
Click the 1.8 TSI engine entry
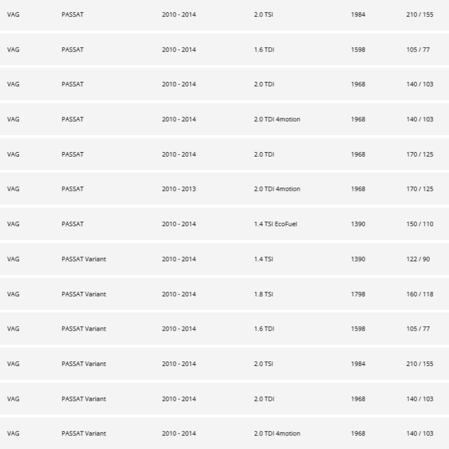point(264,294)
